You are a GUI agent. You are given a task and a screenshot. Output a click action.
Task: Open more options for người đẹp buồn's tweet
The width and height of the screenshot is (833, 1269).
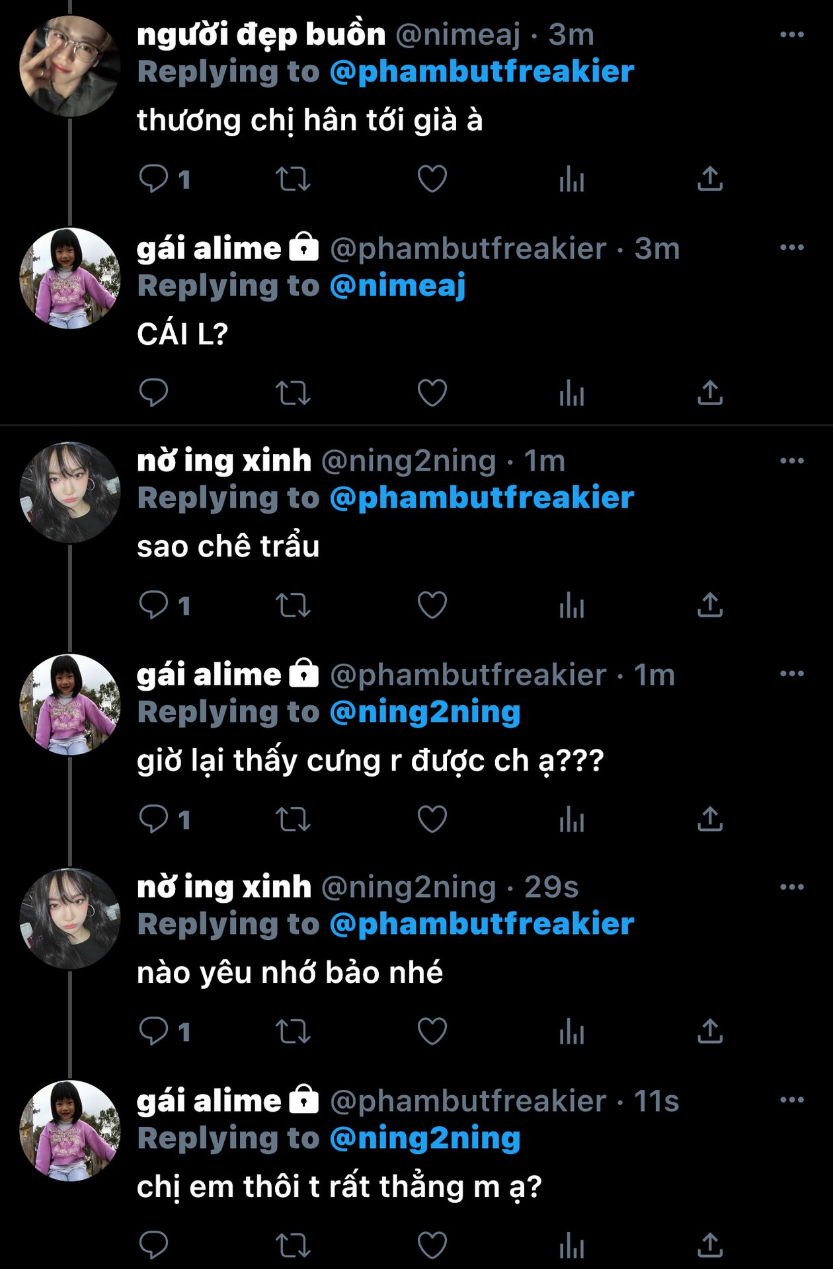click(x=791, y=34)
